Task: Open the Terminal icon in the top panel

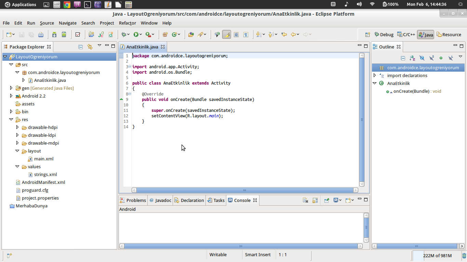Action: coord(88,4)
